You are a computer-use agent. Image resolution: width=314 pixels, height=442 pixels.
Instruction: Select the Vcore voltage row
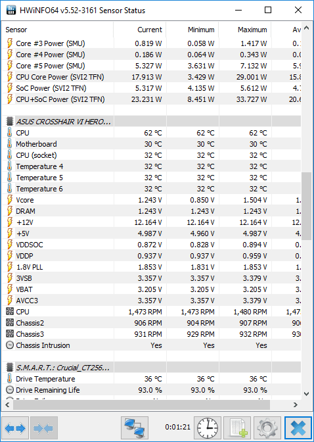(151, 200)
